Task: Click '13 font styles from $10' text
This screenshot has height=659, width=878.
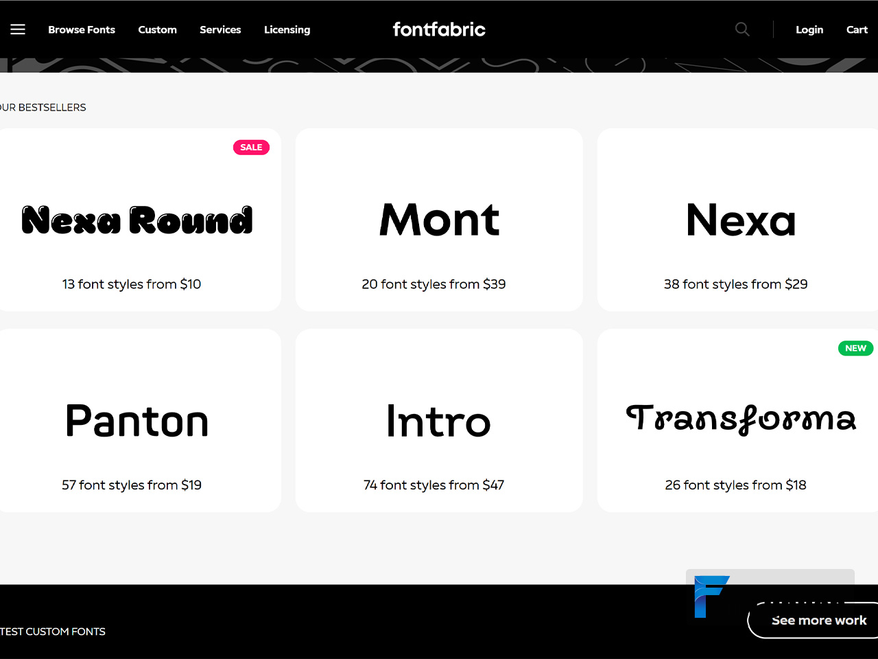Action: tap(132, 284)
